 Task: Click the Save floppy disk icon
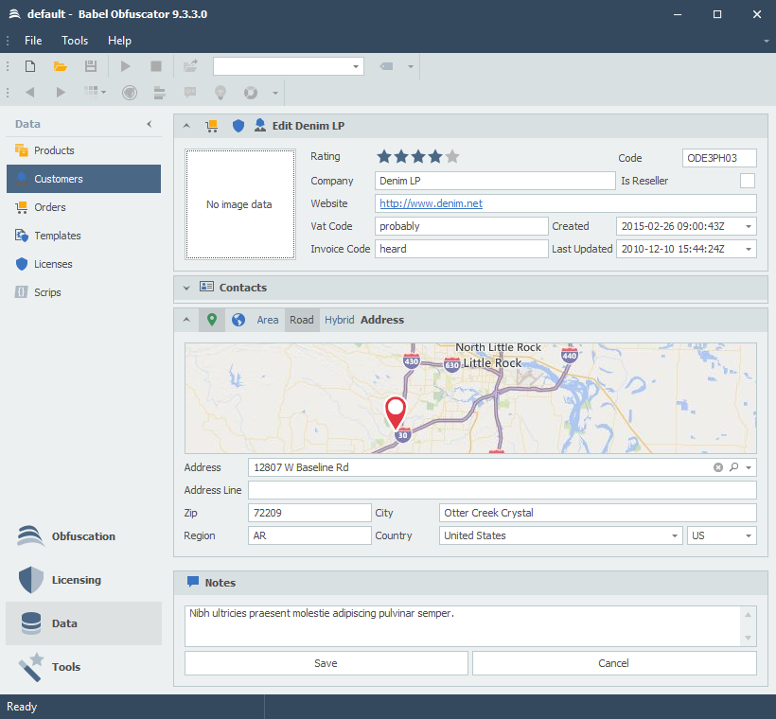point(91,66)
